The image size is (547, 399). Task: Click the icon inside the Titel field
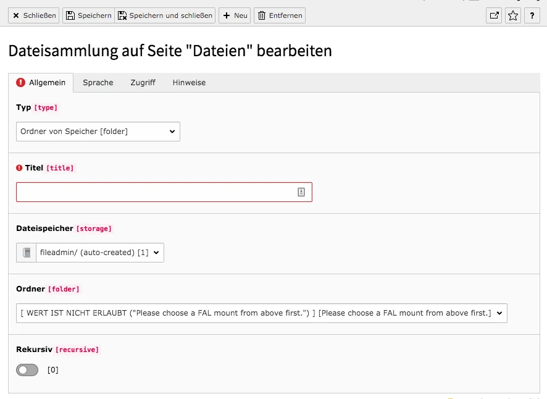[x=301, y=192]
